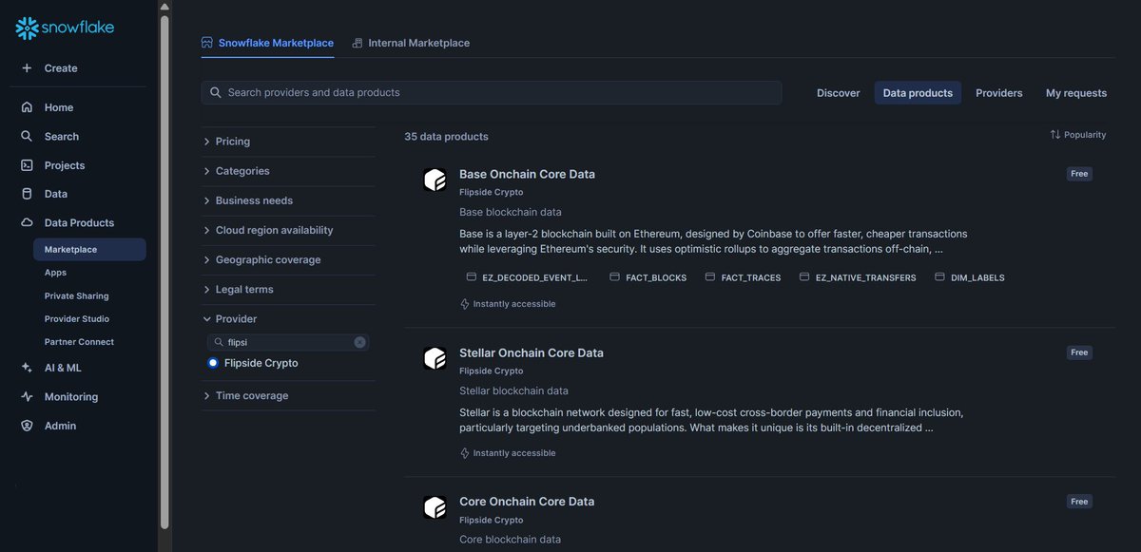The height and width of the screenshot is (552, 1141).
Task: Expand the Business needs filter
Action: coord(288,200)
